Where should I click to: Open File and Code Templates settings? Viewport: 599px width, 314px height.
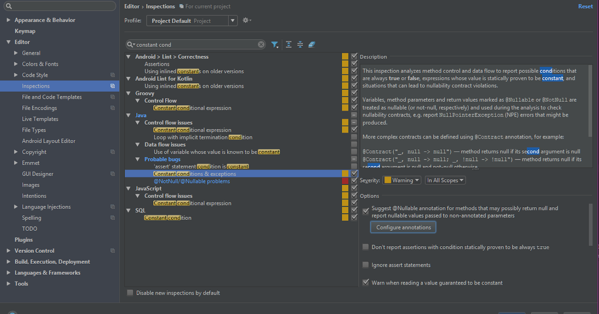[51, 97]
